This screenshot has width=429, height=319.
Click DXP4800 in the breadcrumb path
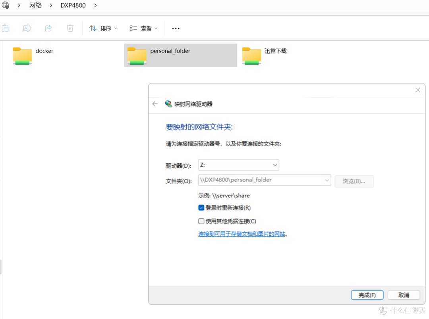[73, 5]
